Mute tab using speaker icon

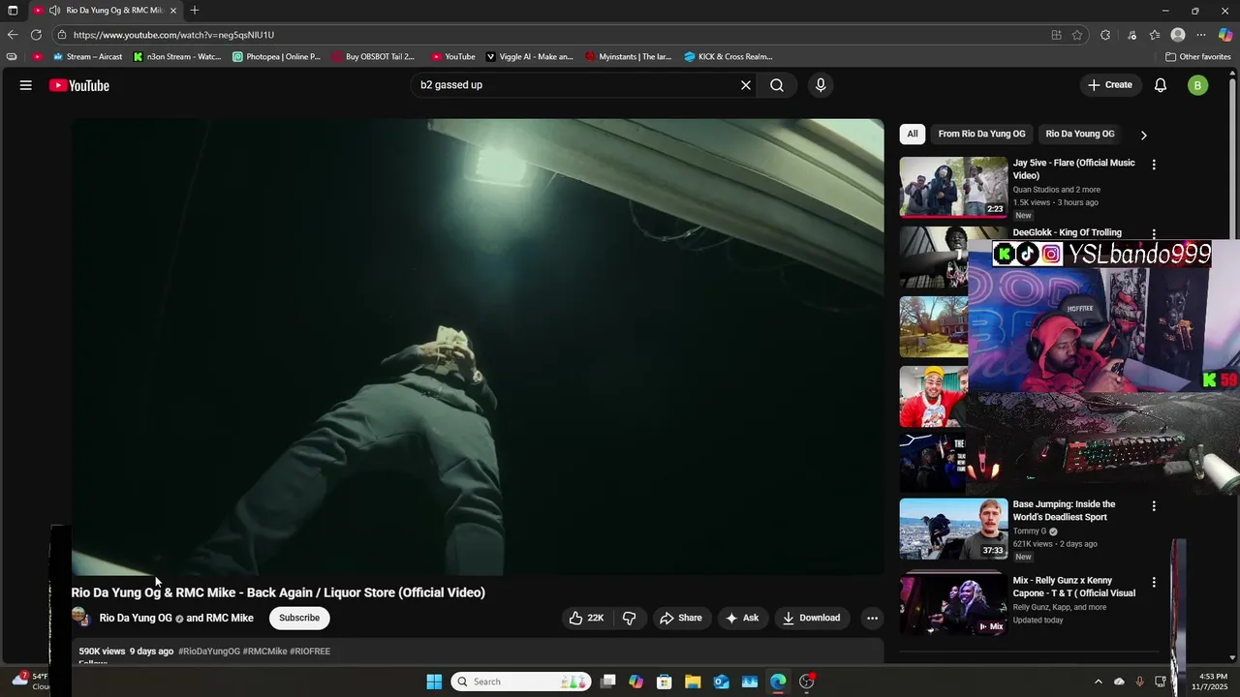click(x=55, y=11)
